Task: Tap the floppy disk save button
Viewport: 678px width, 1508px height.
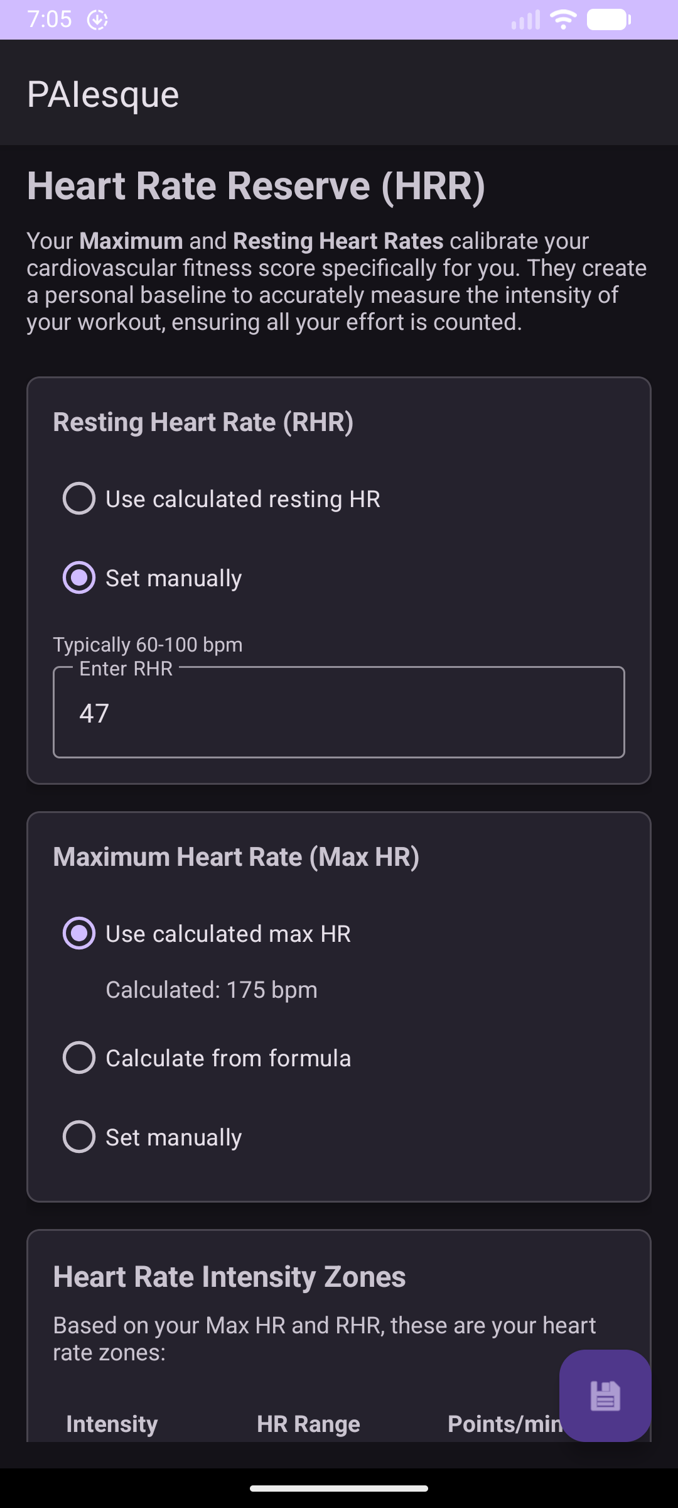Action: 605,1396
